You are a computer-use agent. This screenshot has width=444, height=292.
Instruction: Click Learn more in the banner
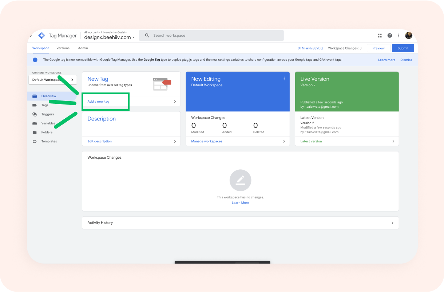click(x=387, y=60)
